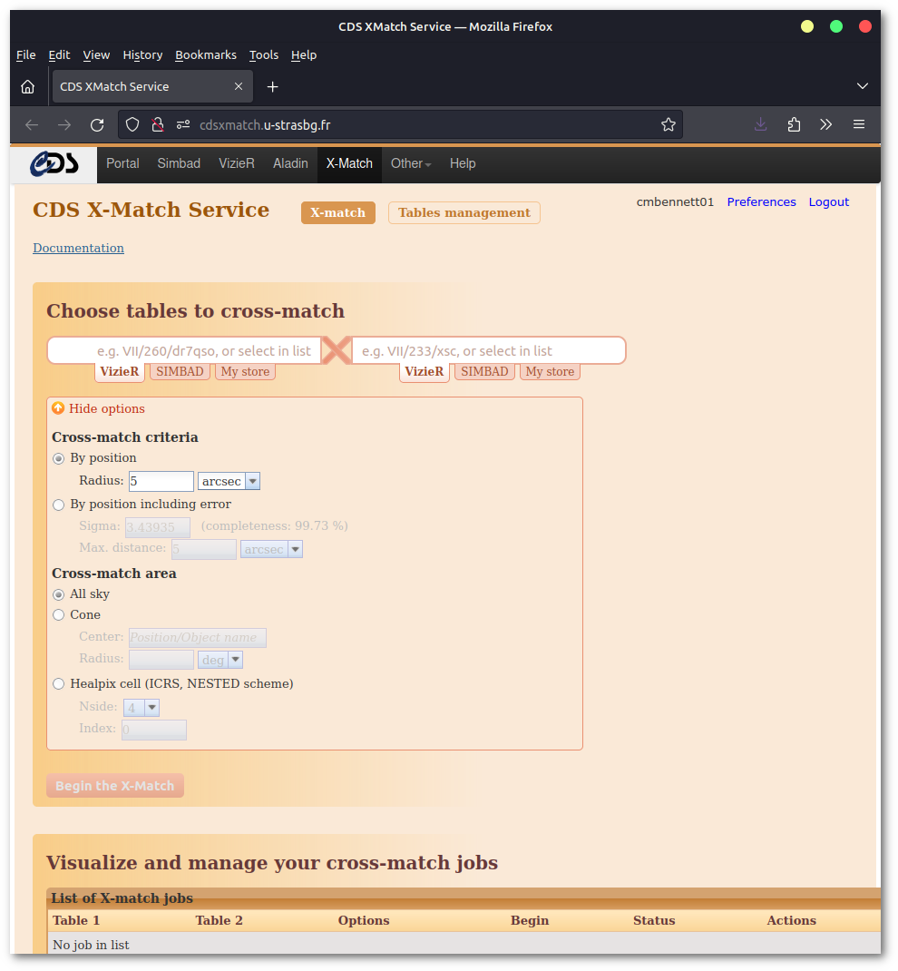Select By position including error radio
898x971 pixels.
(x=59, y=505)
